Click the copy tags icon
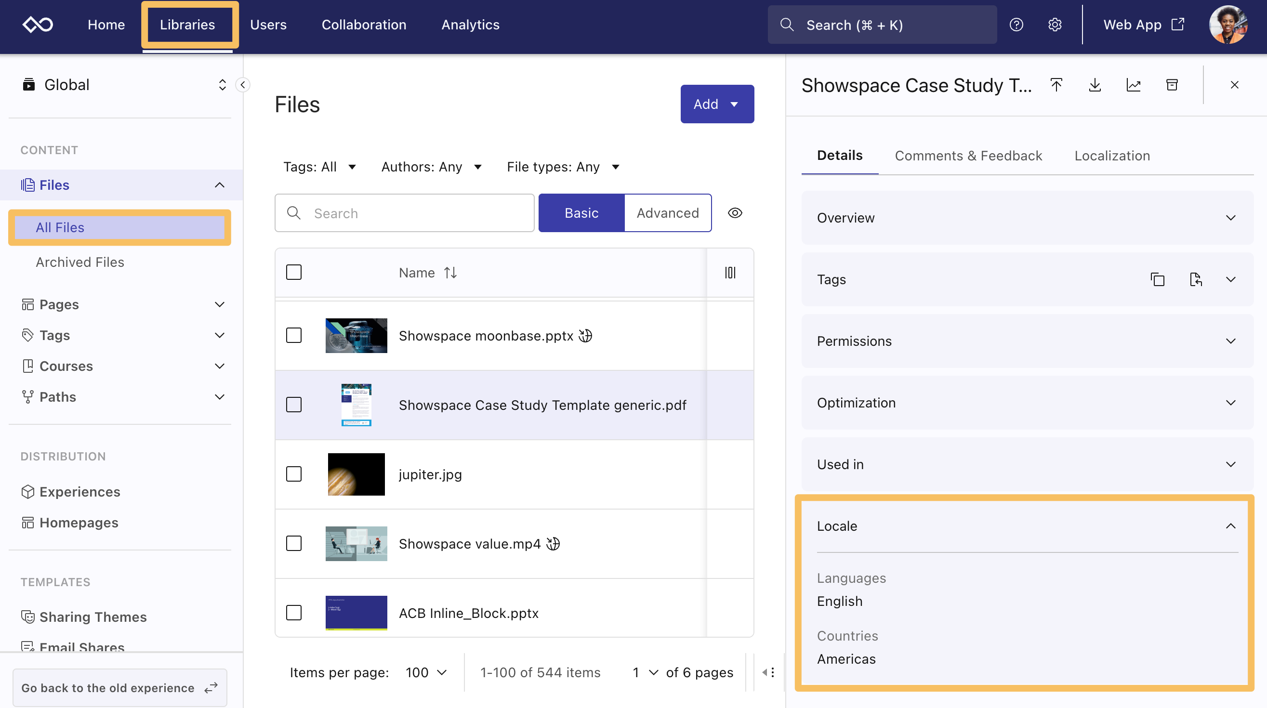Image resolution: width=1267 pixels, height=708 pixels. [x=1157, y=279]
